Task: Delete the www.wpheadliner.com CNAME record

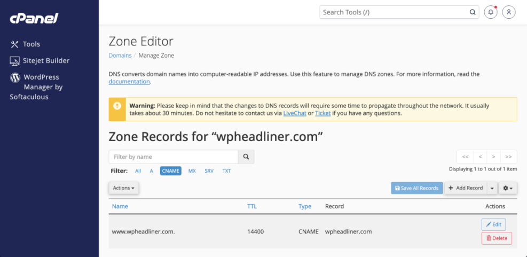Action: [x=497, y=238]
